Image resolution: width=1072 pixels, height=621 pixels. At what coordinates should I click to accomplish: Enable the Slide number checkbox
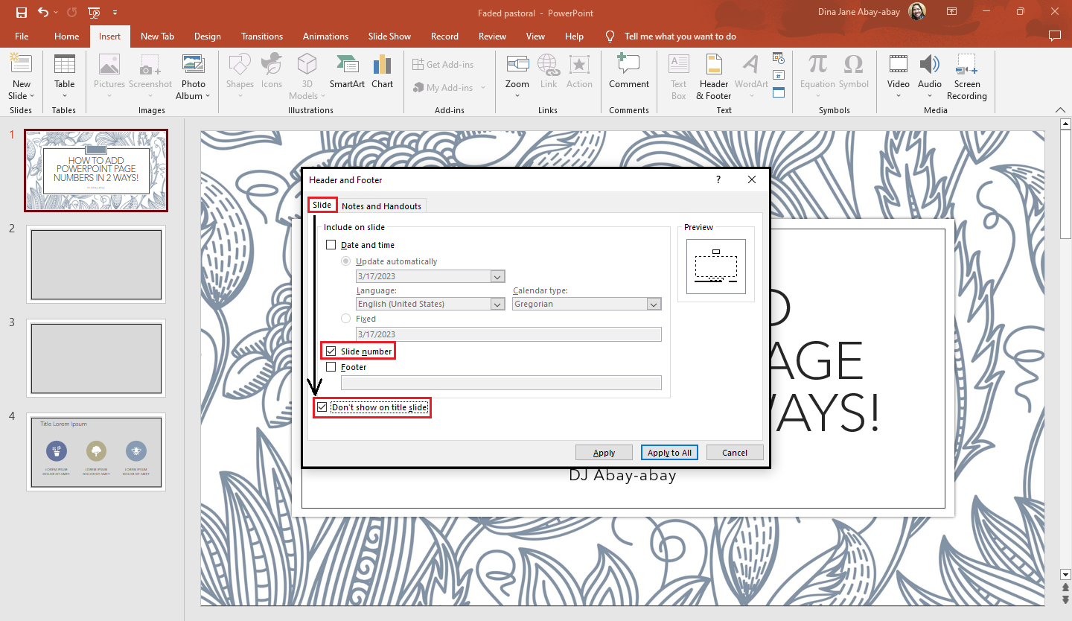[x=331, y=351]
